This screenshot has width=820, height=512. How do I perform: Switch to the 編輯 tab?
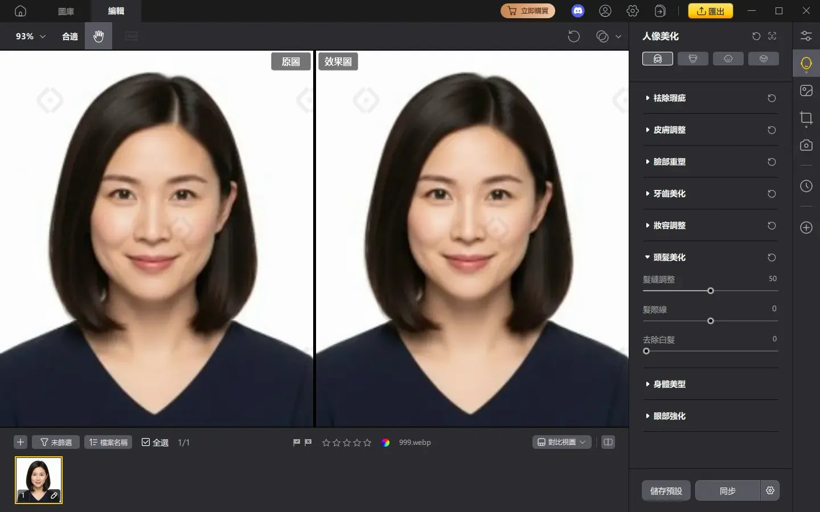[x=116, y=11]
